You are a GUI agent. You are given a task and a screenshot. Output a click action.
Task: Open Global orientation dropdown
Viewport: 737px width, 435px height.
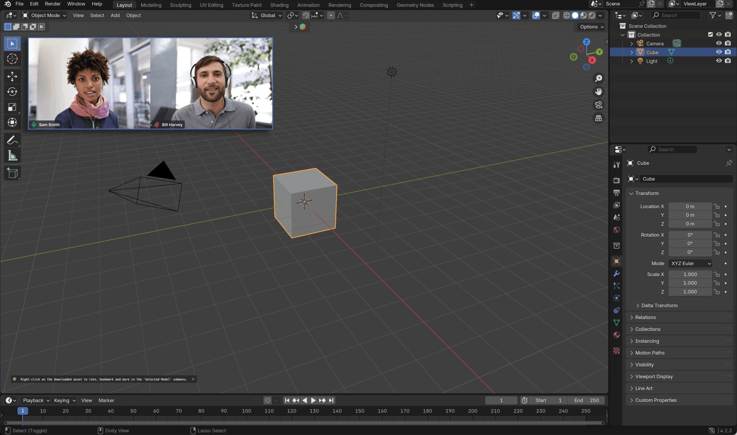point(267,15)
